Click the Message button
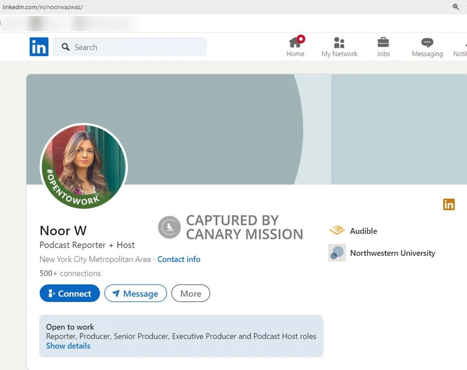The width and height of the screenshot is (467, 370). [x=135, y=293]
